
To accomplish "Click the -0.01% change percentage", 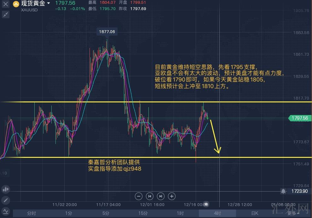I will 78,9.
